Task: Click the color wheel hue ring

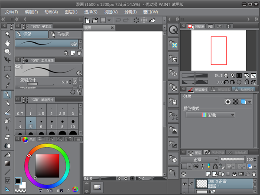Action: (x=47, y=145)
